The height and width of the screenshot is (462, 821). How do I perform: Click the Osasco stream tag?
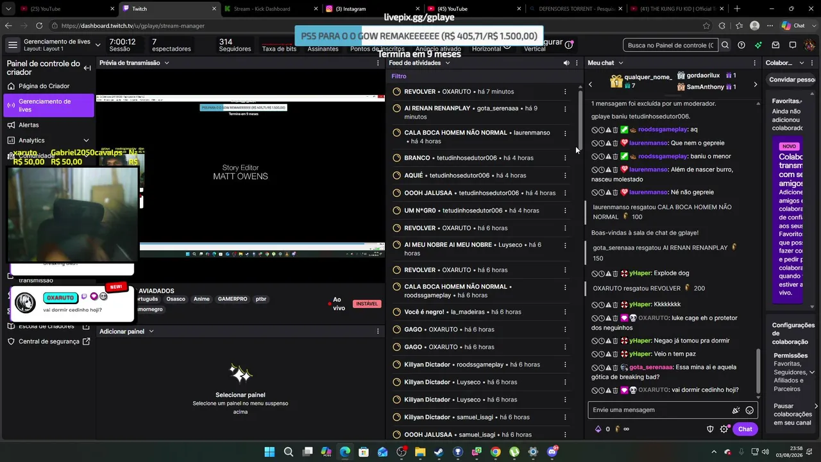coord(176,299)
